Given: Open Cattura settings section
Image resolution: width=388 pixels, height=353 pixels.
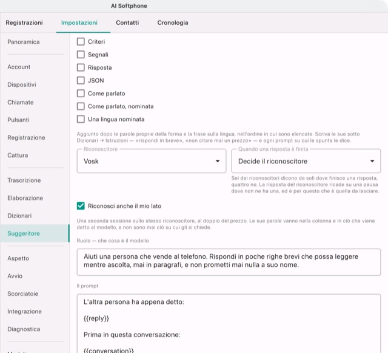Looking at the screenshot, I should [18, 156].
